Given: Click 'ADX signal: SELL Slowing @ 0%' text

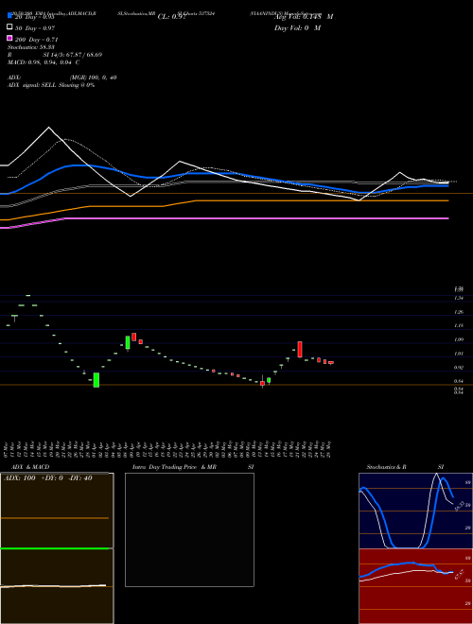Looking at the screenshot, I should click(51, 85).
